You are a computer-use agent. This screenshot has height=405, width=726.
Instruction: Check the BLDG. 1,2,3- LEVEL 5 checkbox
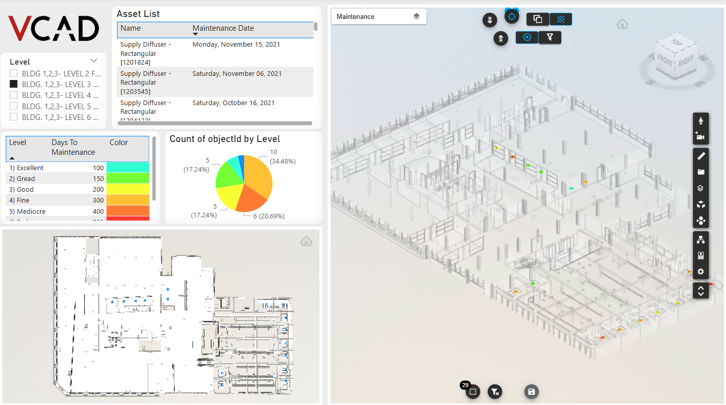14,106
